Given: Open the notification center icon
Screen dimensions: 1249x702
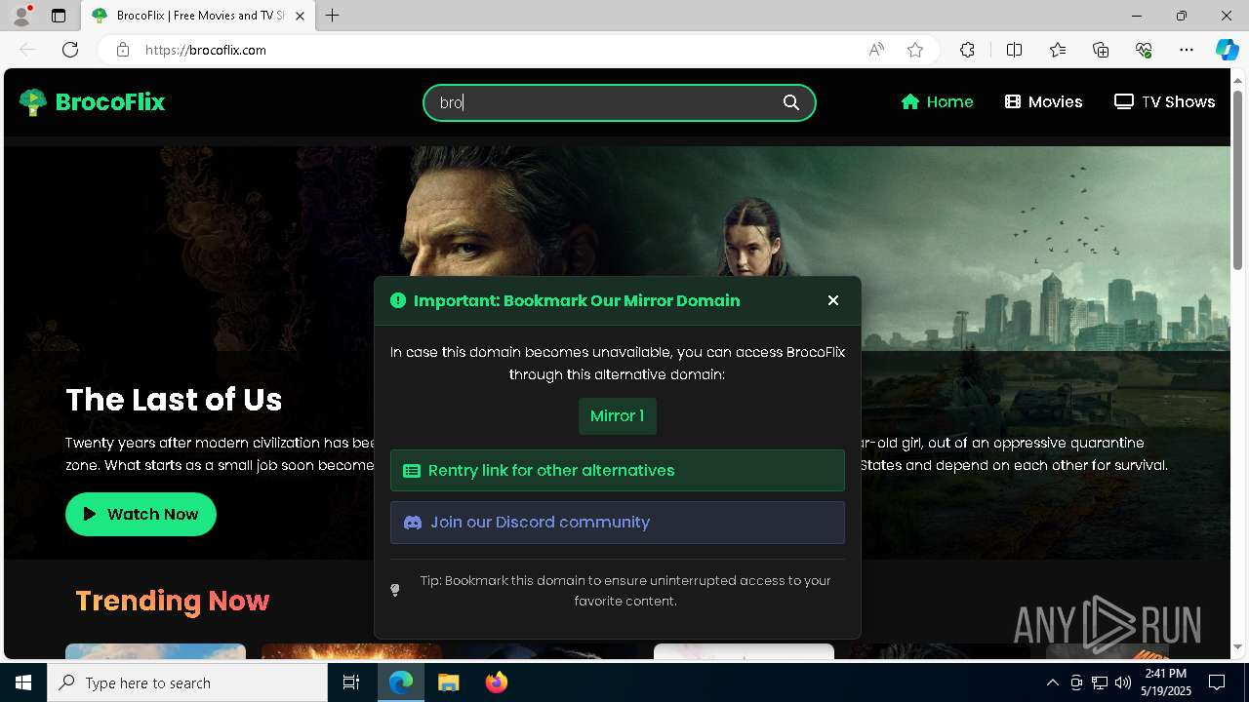Looking at the screenshot, I should [x=1217, y=682].
